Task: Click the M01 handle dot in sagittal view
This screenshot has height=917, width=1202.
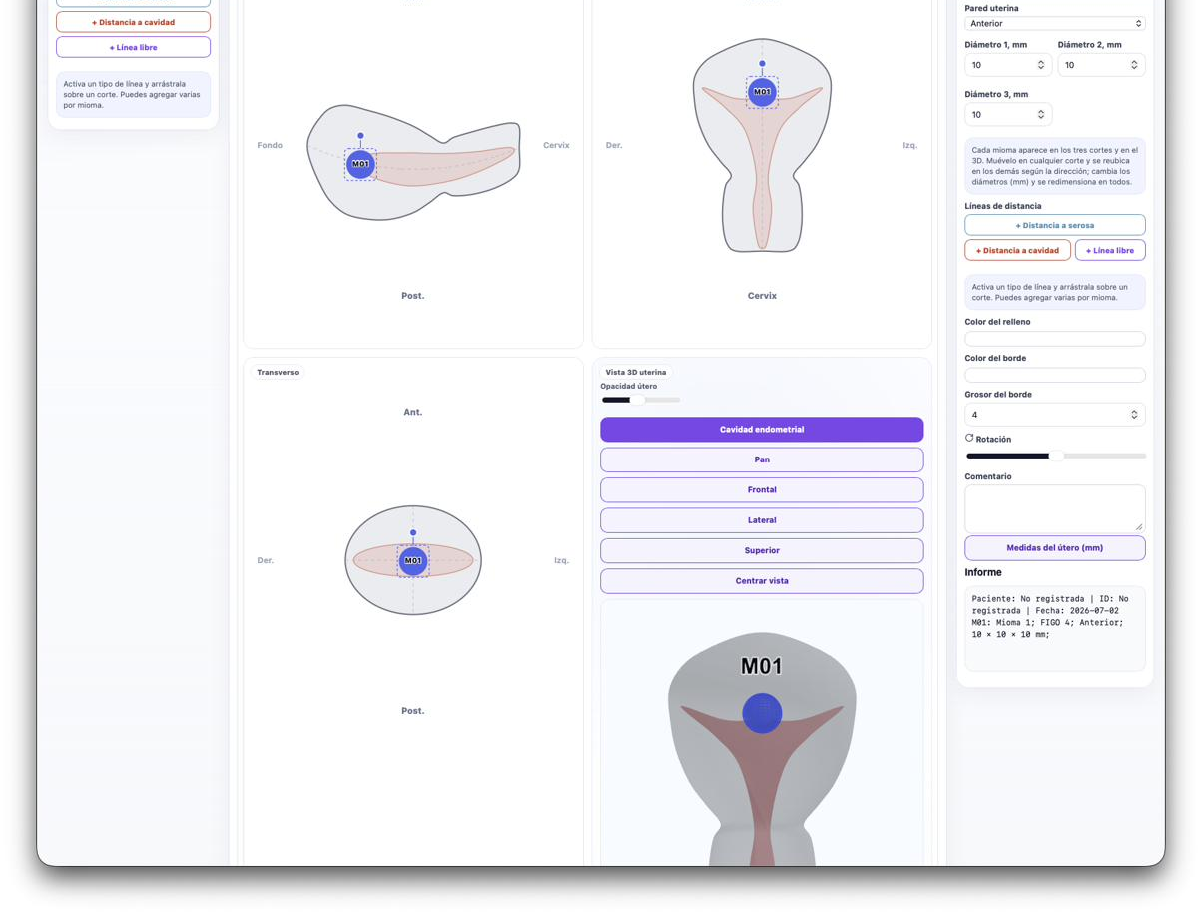Action: click(360, 135)
